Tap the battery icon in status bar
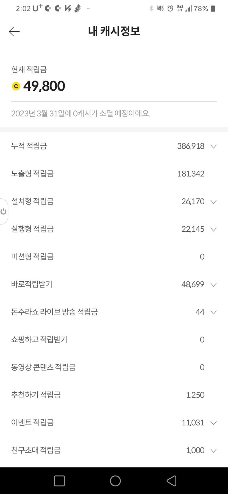 213,9
